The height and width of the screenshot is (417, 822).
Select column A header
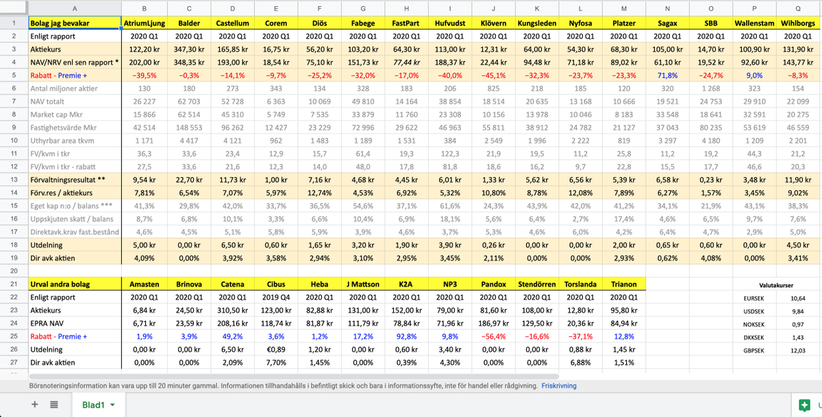tap(75, 8)
